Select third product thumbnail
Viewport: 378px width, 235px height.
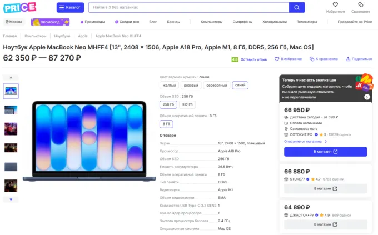11,129
